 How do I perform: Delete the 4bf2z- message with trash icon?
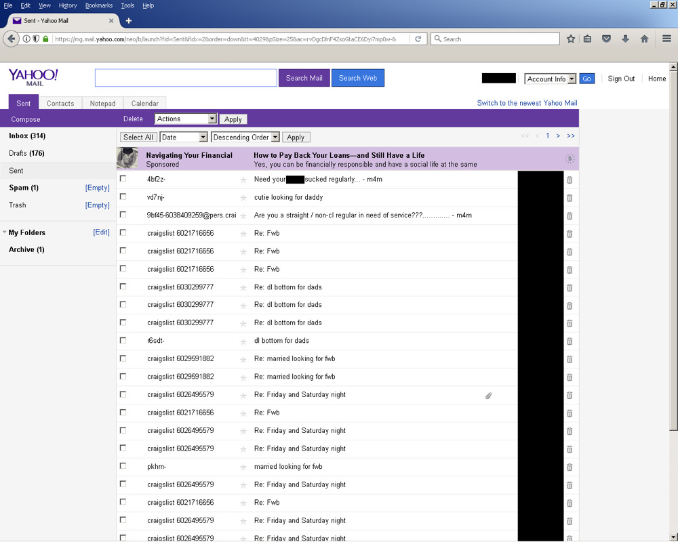[570, 180]
